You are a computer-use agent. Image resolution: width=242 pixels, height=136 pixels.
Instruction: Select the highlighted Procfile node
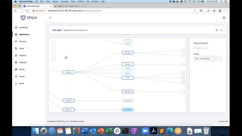click(x=128, y=110)
